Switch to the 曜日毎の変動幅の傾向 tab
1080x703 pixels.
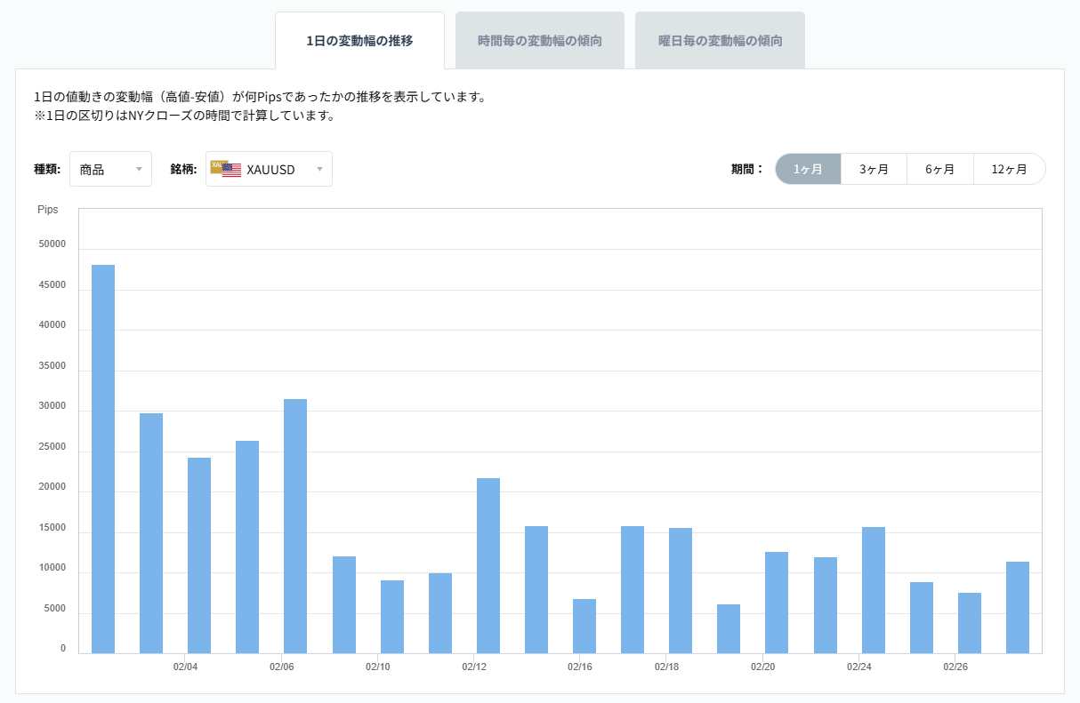point(720,39)
